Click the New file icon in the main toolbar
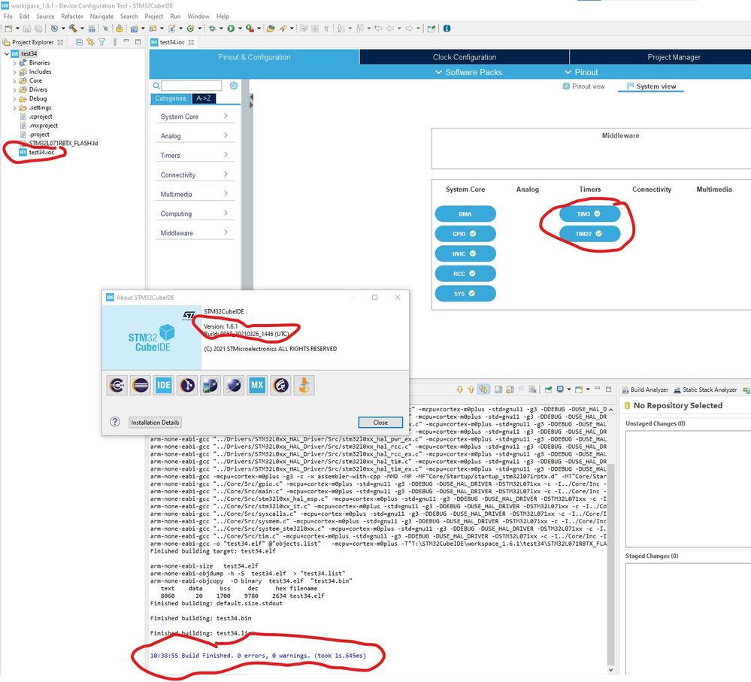751x682 pixels. point(8,29)
